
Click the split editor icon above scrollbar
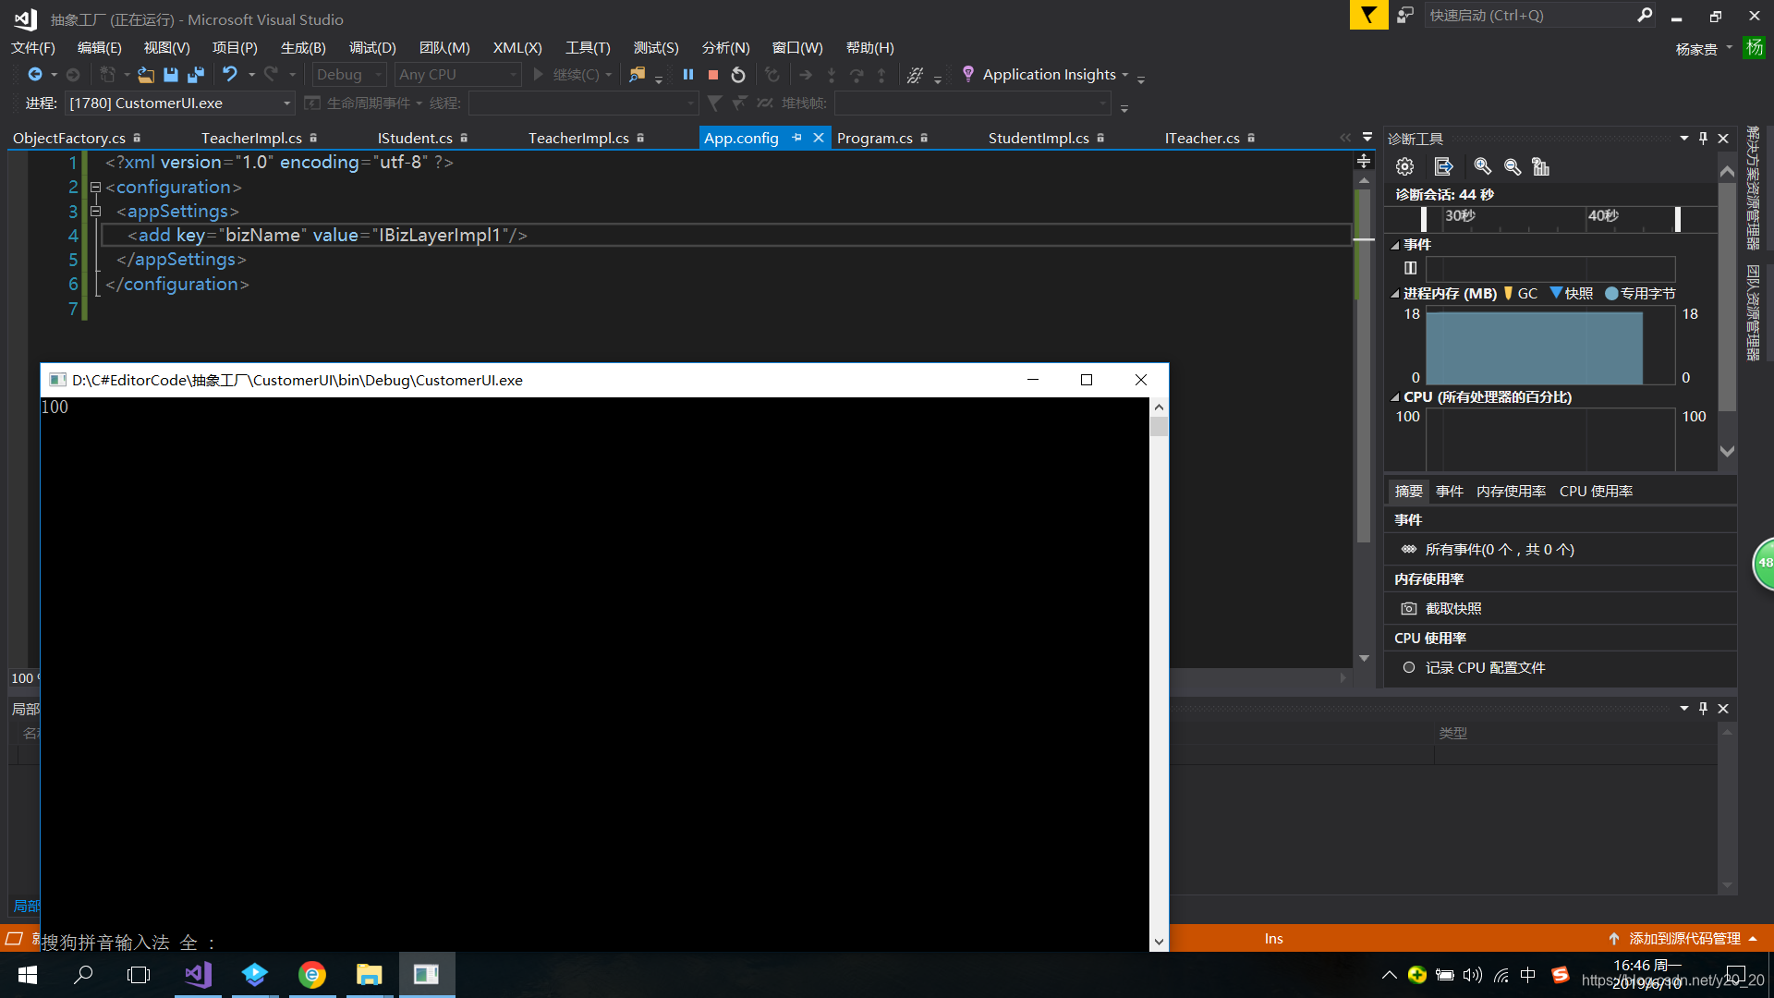pos(1364,161)
